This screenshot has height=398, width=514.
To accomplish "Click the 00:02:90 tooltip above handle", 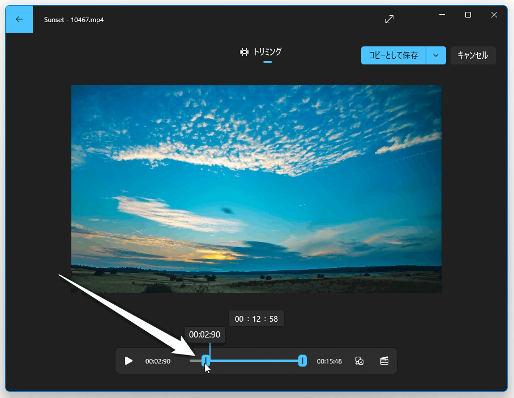I will point(204,335).
